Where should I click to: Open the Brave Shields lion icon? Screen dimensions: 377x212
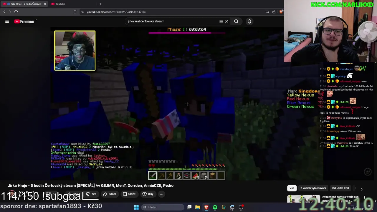click(281, 12)
